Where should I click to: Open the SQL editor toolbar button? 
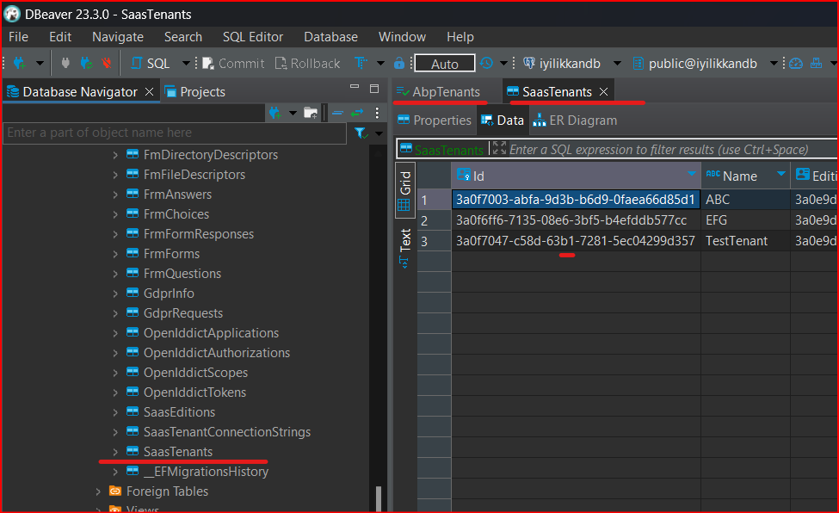point(151,63)
